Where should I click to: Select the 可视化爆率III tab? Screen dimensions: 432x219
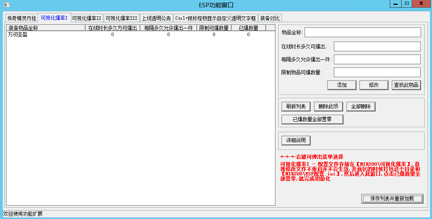(x=121, y=18)
